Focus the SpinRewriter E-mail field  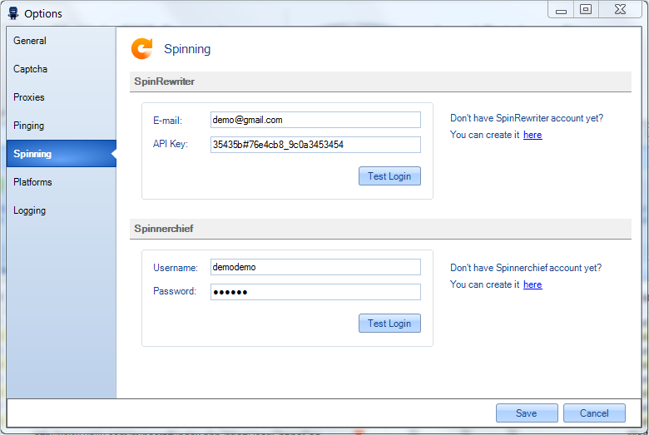click(315, 120)
